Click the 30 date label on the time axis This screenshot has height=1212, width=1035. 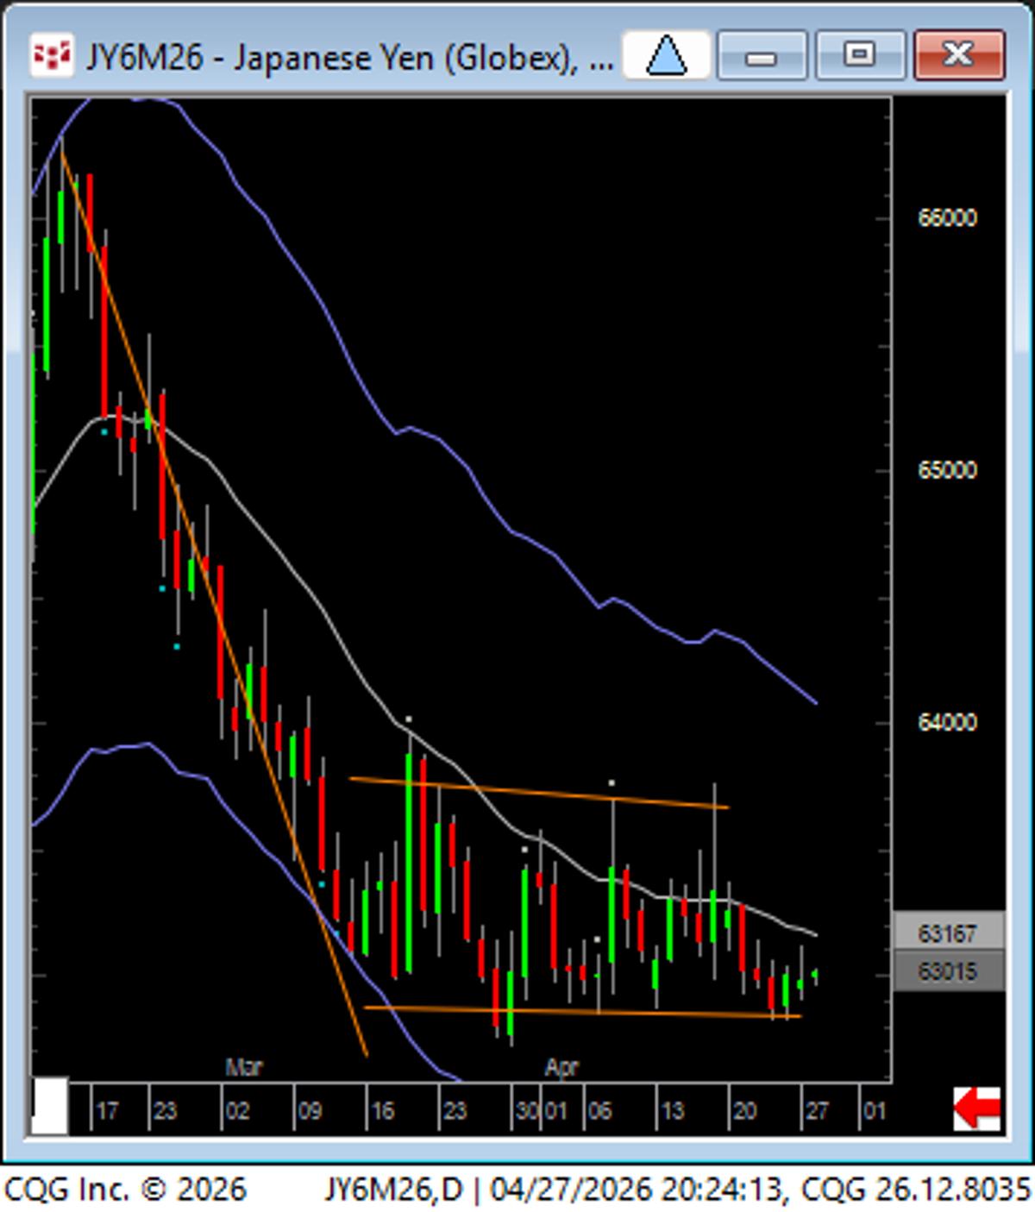pos(527,1111)
